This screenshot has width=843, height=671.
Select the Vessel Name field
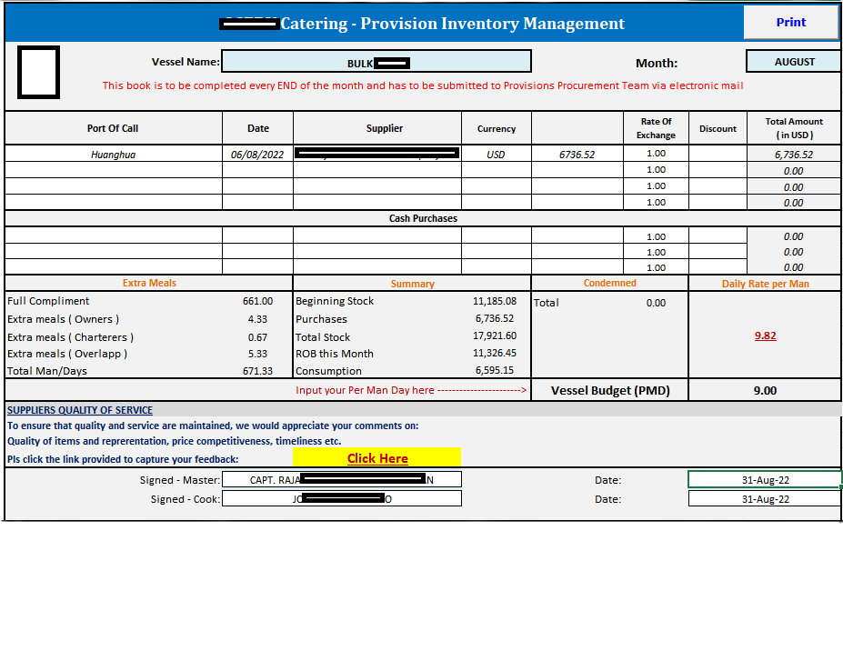tap(376, 61)
